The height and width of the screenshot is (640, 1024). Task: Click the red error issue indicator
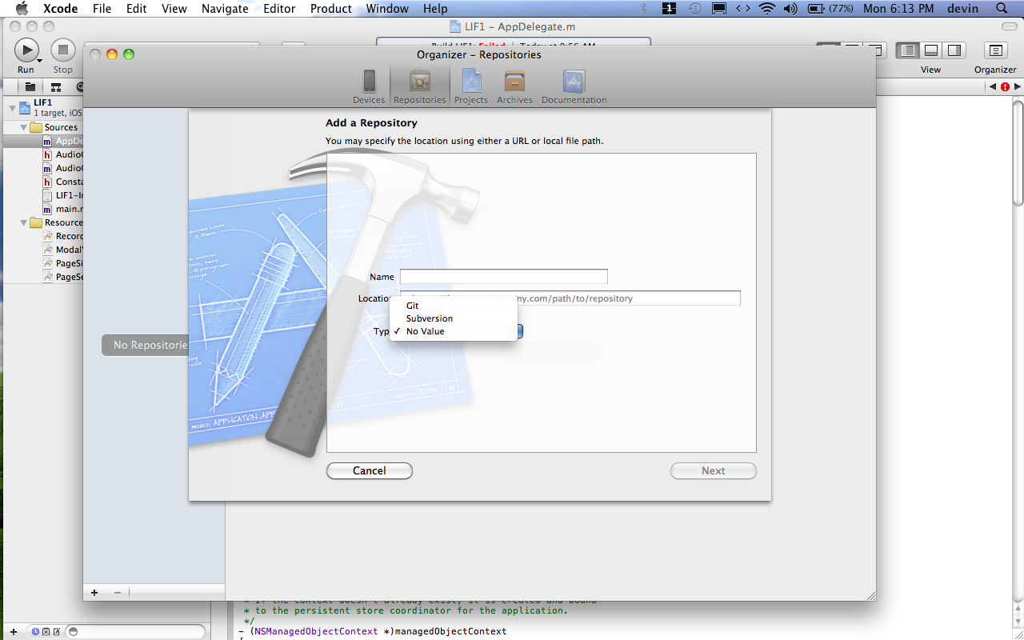(1005, 86)
